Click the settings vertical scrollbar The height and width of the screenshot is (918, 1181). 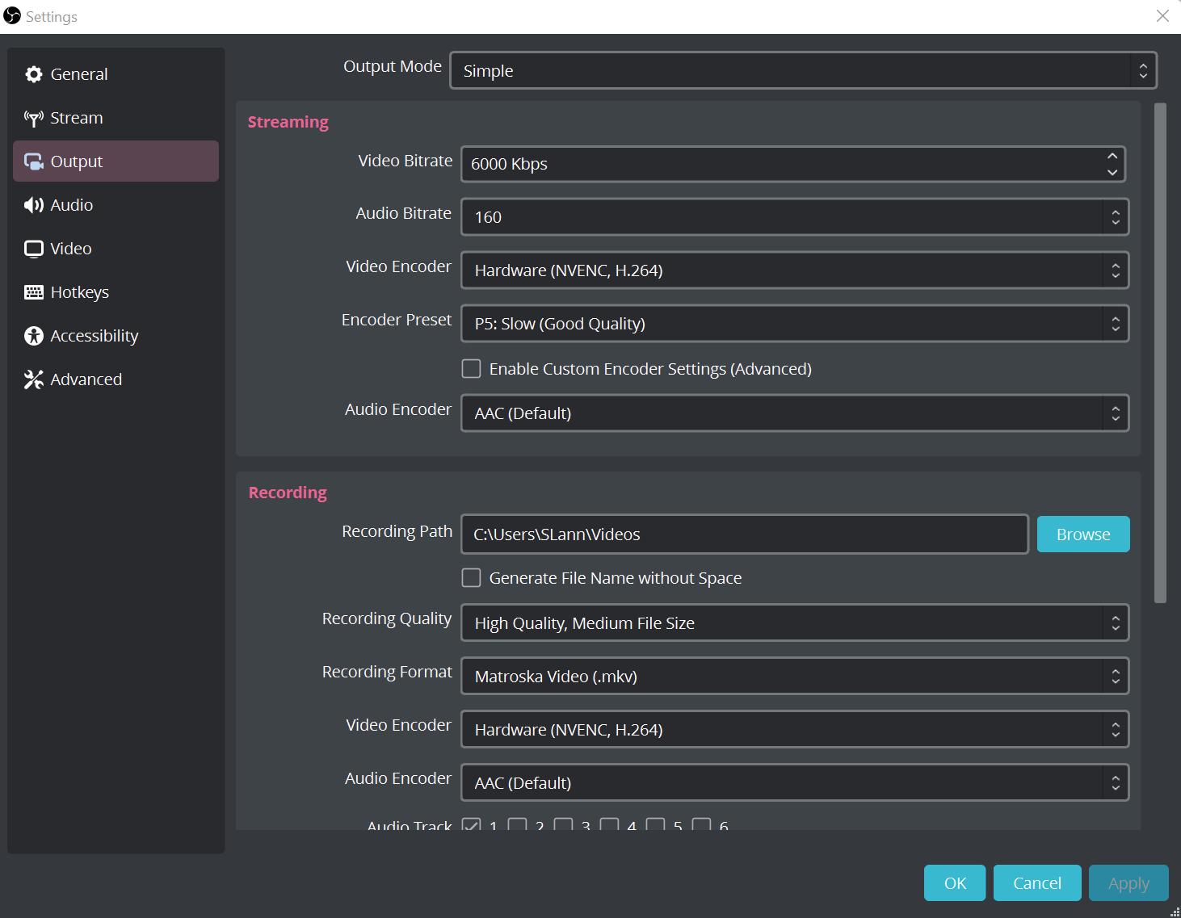coord(1160,353)
